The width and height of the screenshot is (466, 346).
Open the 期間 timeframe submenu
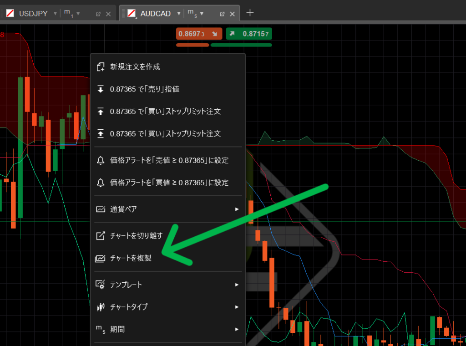point(167,329)
